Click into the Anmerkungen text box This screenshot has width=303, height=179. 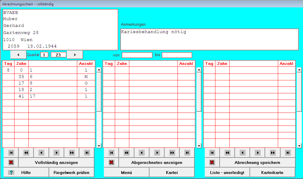209,39
